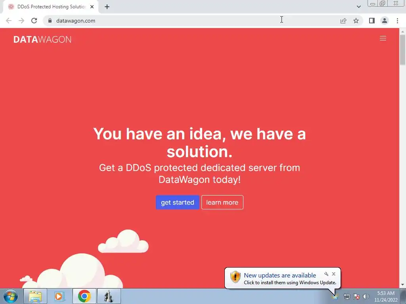
Task: Expand the tab search chevron
Action: point(358,7)
